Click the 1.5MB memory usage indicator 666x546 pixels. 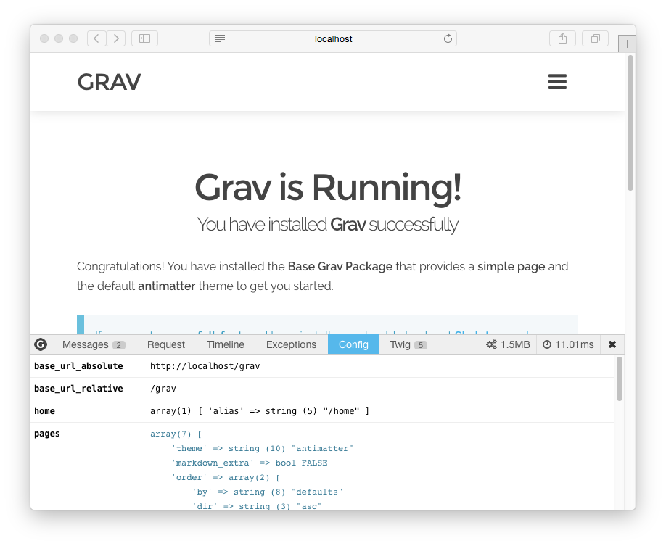pos(508,344)
